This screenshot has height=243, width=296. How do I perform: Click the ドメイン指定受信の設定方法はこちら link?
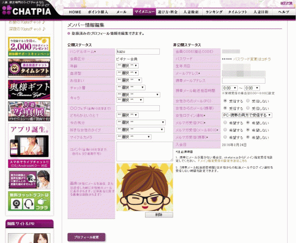pyautogui.click(x=222, y=161)
